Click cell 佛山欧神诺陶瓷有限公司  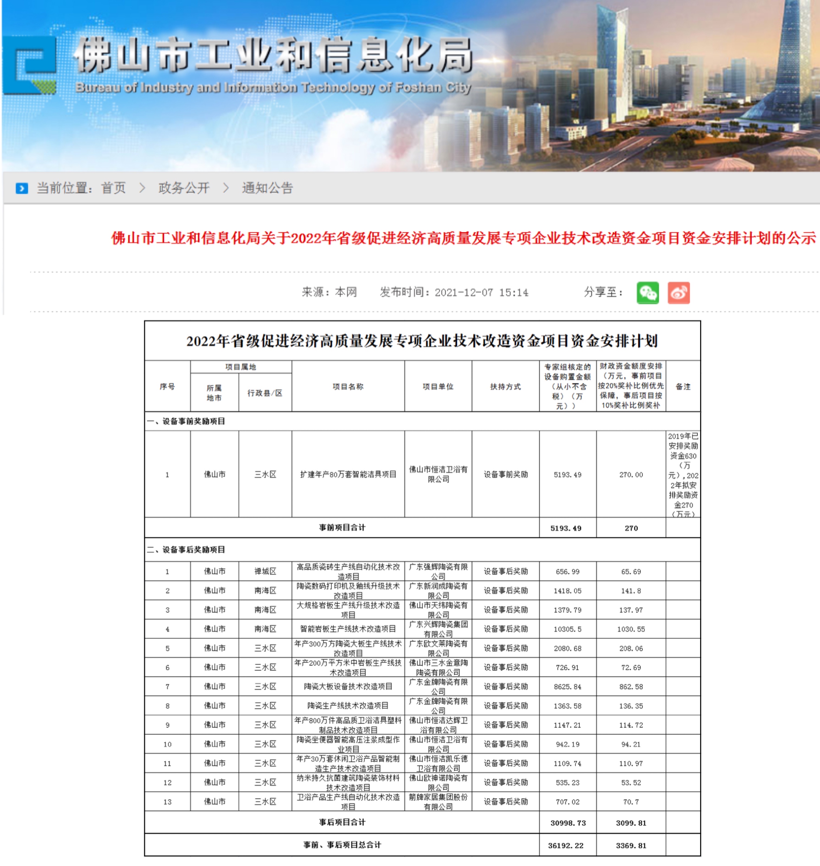[438, 782]
